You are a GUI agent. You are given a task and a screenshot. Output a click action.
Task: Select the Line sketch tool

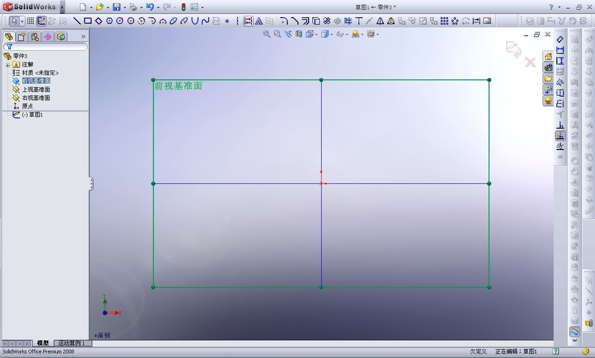pos(77,20)
